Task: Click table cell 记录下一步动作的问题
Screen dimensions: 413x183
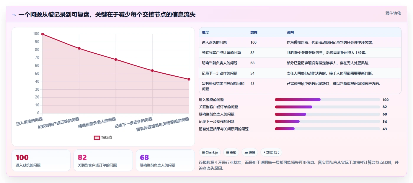Action: [220, 73]
